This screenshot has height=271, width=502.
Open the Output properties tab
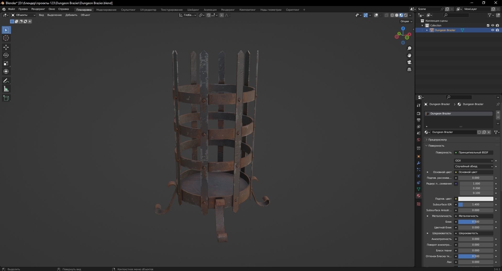tap(419, 120)
